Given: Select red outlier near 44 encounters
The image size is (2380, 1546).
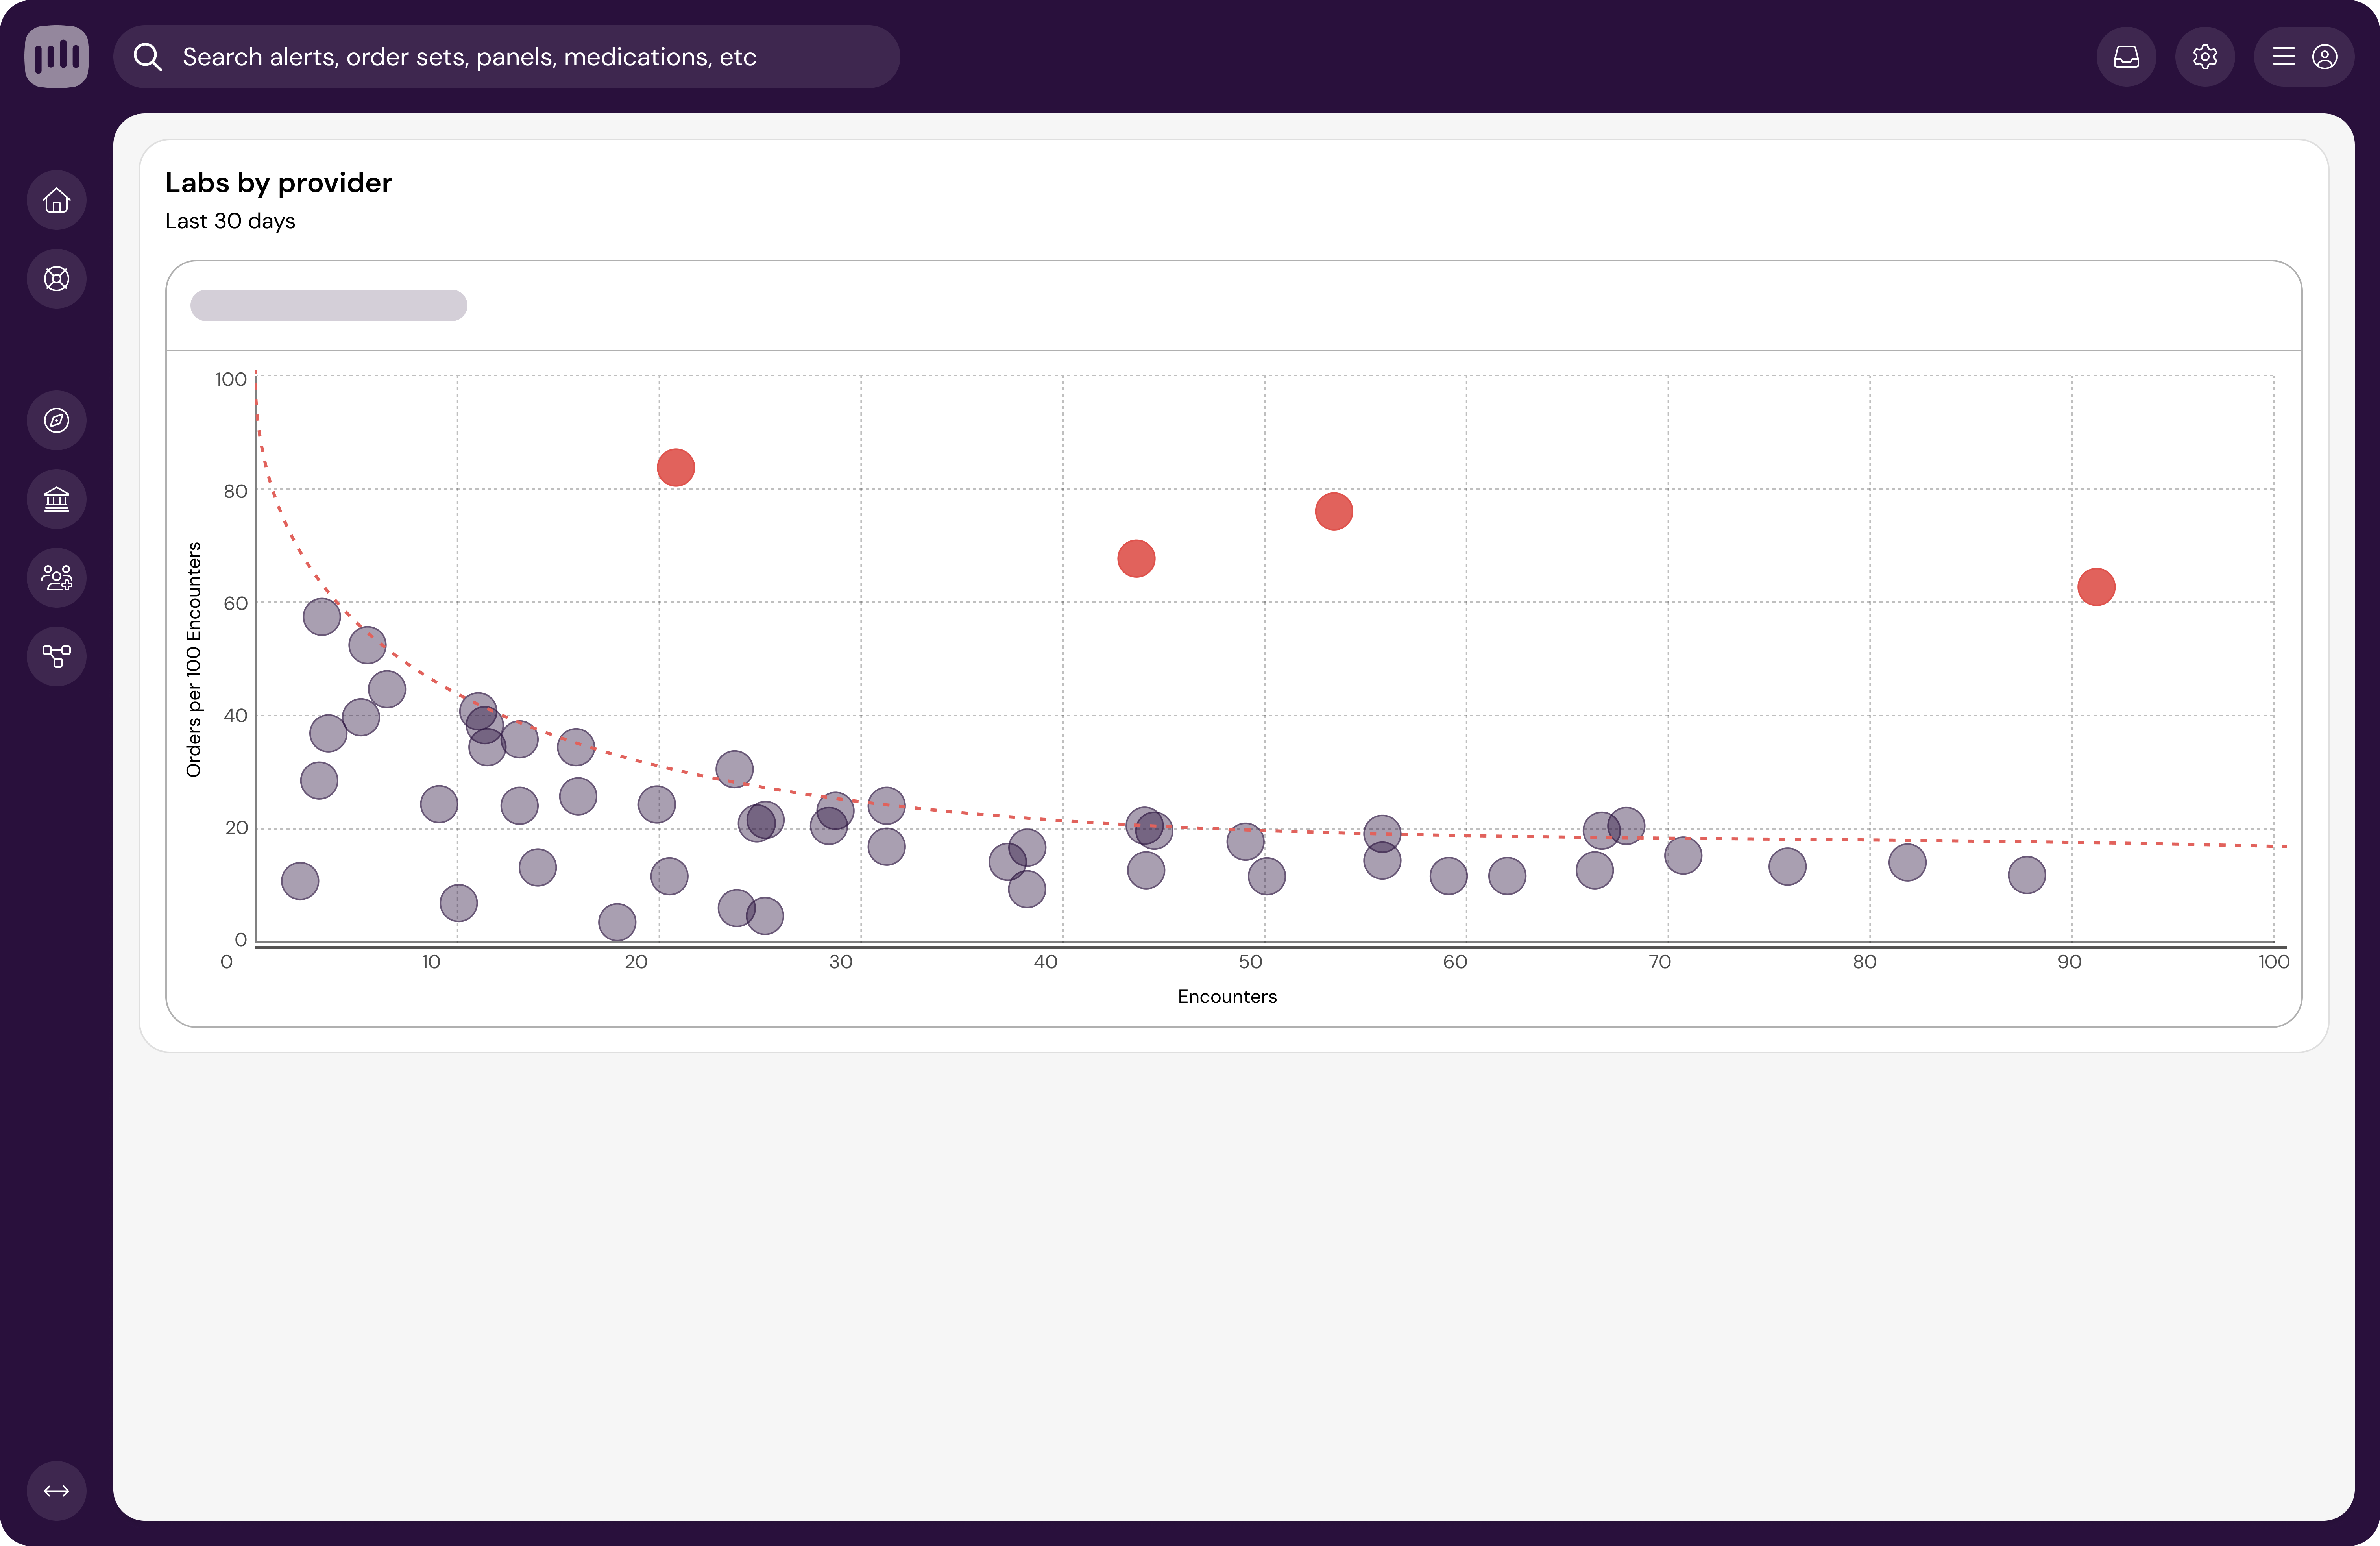Looking at the screenshot, I should click(1136, 559).
